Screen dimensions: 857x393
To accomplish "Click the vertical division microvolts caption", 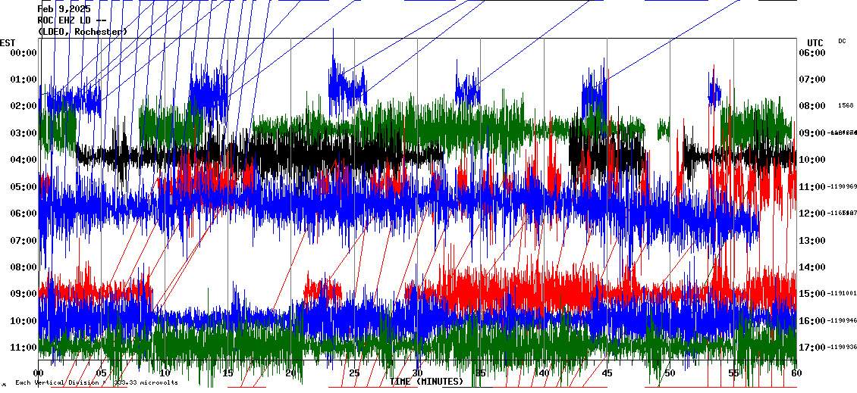I will coord(96,383).
